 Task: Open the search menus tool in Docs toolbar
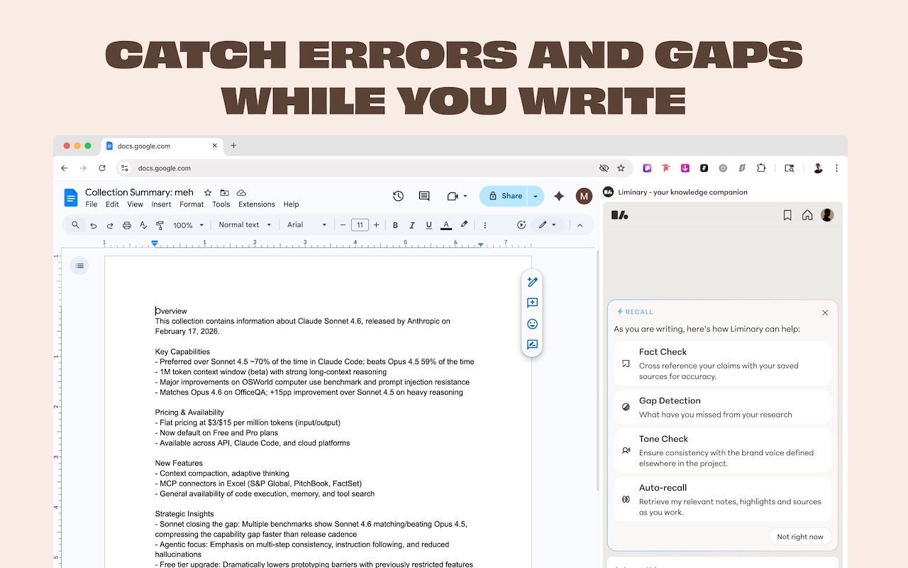point(75,225)
